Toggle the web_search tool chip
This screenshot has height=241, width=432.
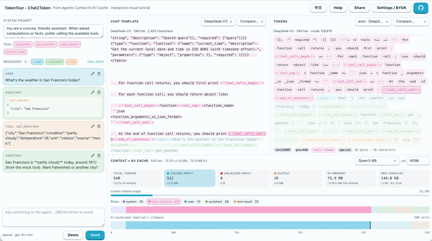[70, 44]
